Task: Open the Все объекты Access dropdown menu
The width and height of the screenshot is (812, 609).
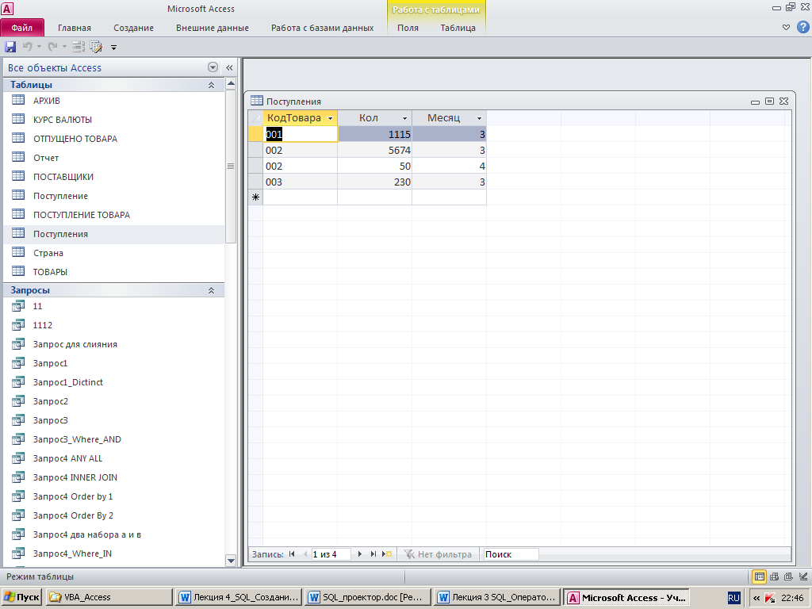Action: (x=213, y=67)
